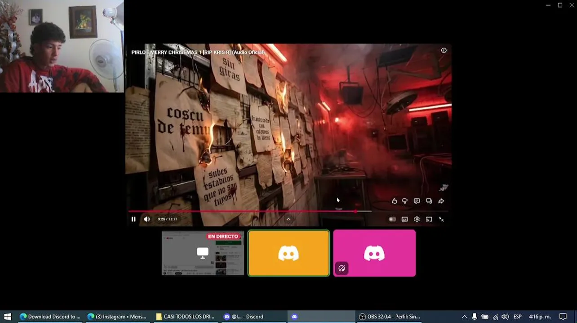
Task: Click the battery status tray icon
Action: 485,317
